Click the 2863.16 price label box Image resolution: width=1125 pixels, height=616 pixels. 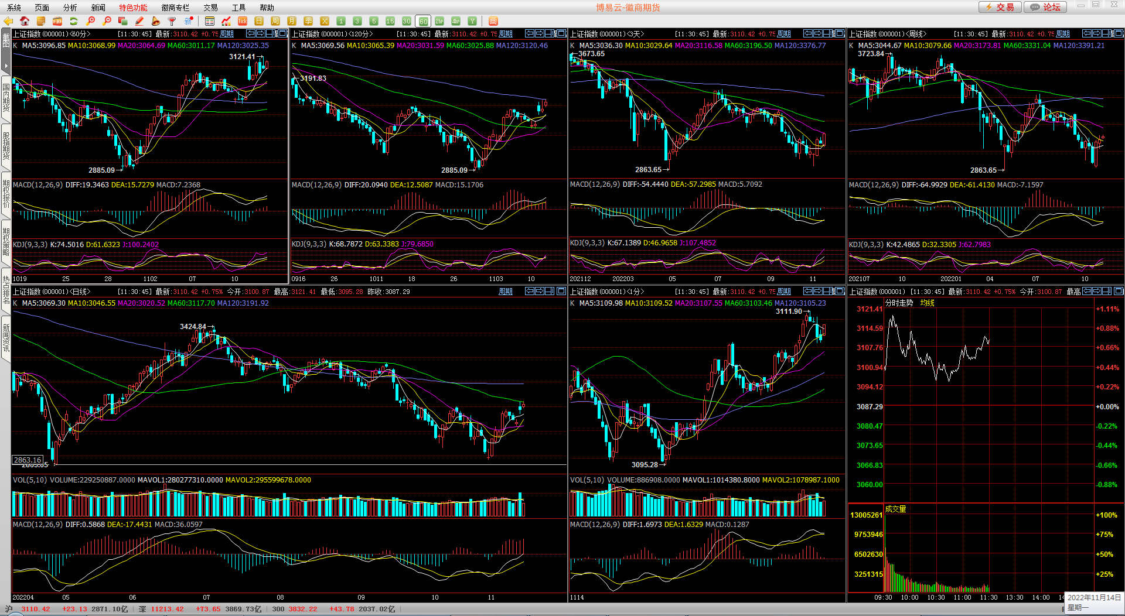pyautogui.click(x=28, y=460)
